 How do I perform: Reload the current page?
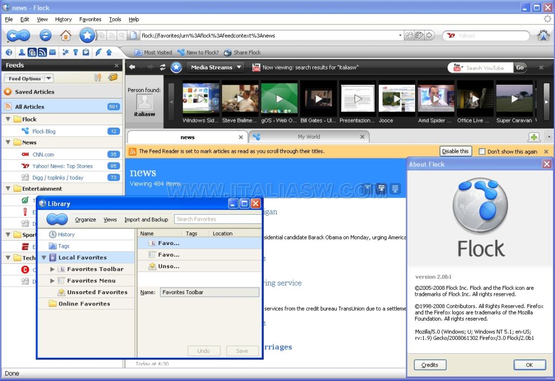click(x=45, y=35)
